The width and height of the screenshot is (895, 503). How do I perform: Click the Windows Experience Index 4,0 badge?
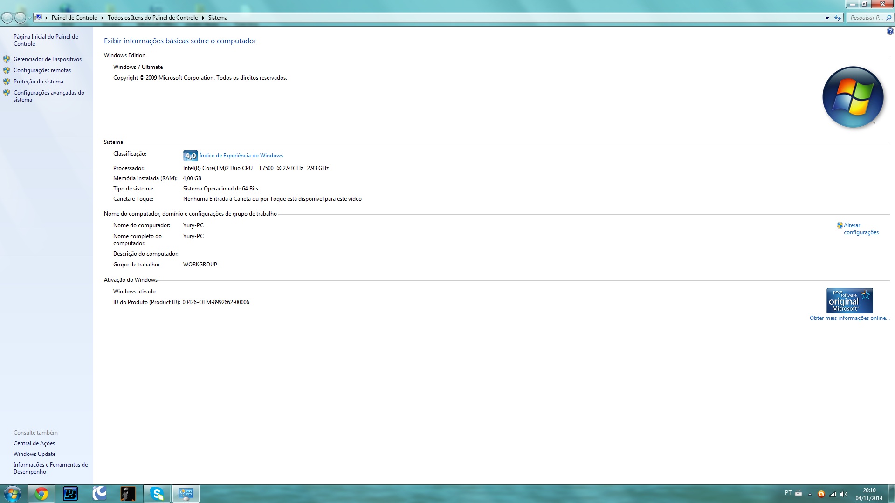tap(190, 156)
